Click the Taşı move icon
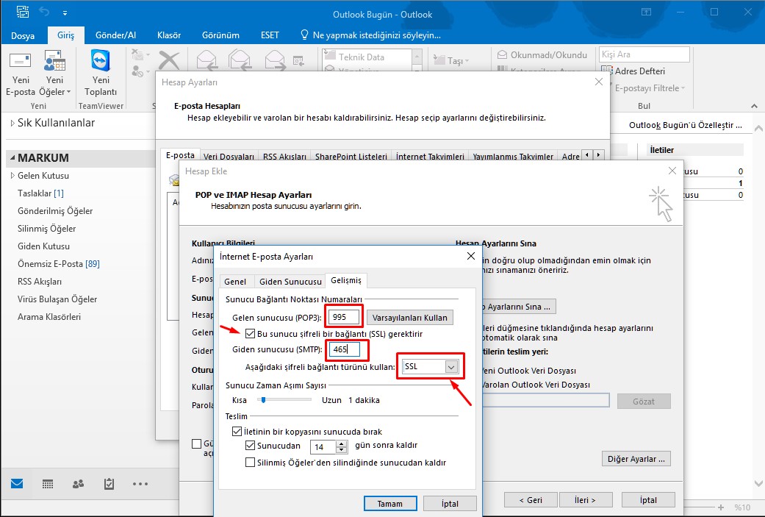 pos(439,60)
